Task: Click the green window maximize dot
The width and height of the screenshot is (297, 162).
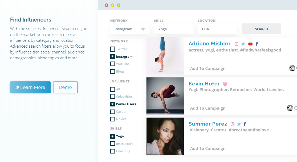Action: click(x=119, y=5)
